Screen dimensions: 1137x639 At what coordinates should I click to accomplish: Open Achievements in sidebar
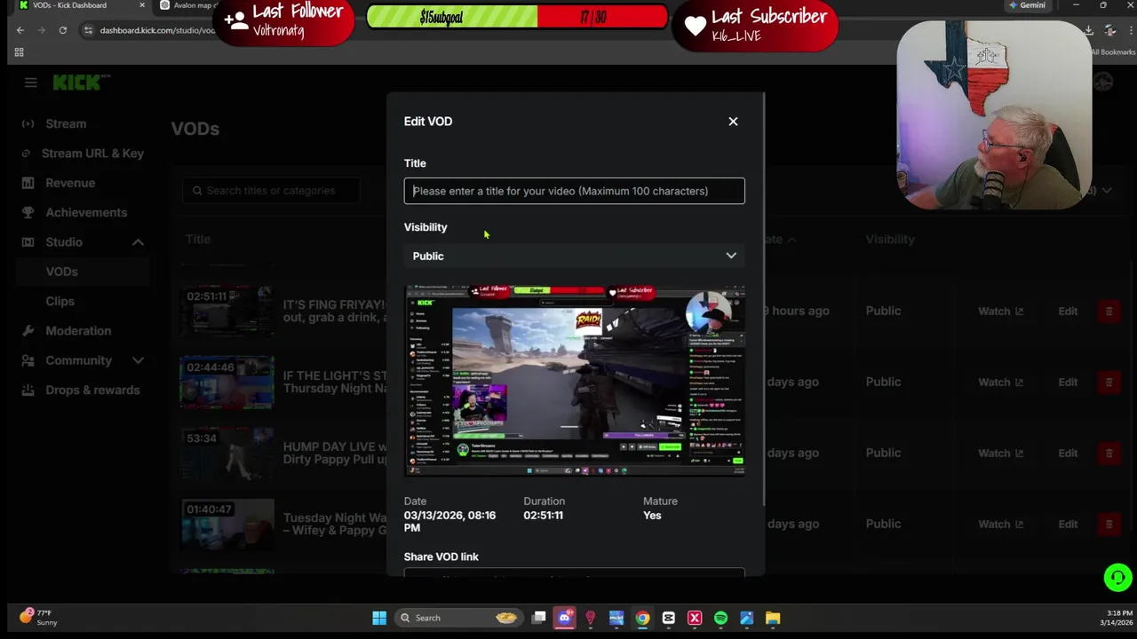coord(86,212)
